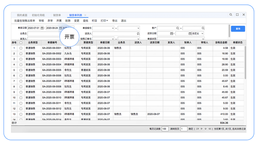Close the 销货单列表 tab with its X
This screenshot has width=256, height=141.
(85, 15)
